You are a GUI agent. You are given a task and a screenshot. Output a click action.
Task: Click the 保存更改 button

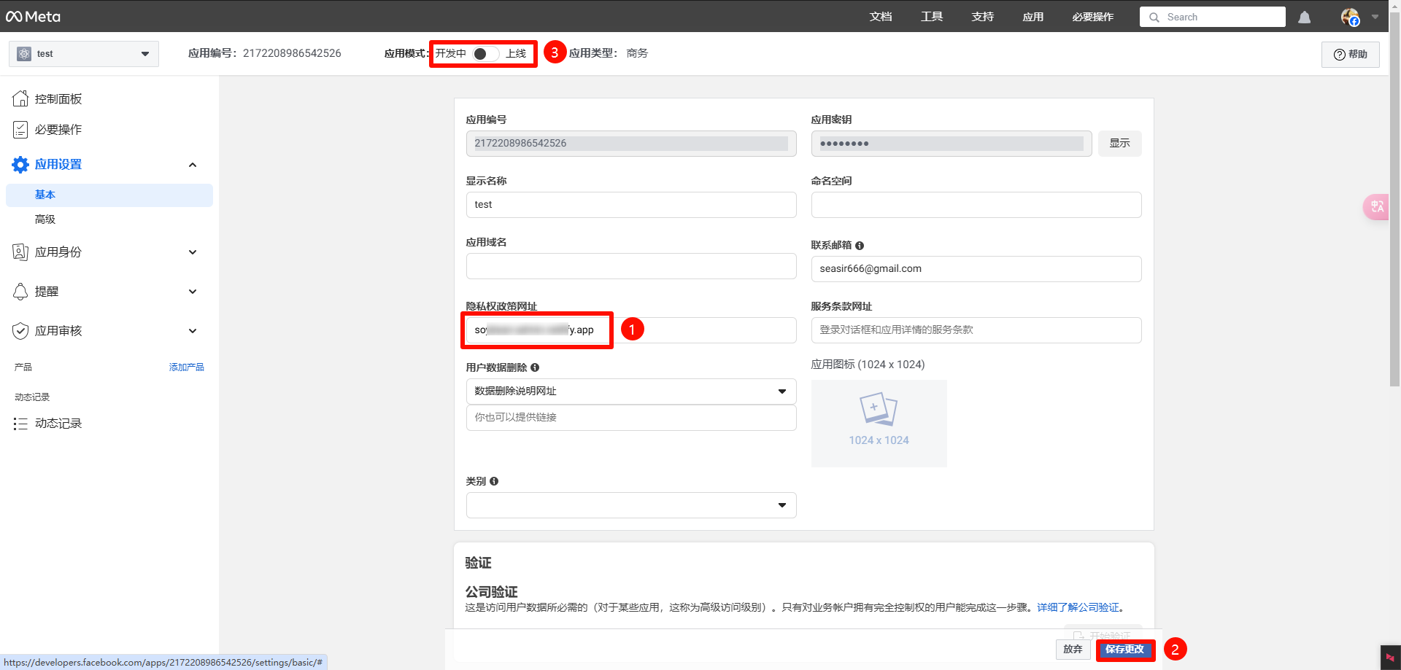[x=1124, y=649]
